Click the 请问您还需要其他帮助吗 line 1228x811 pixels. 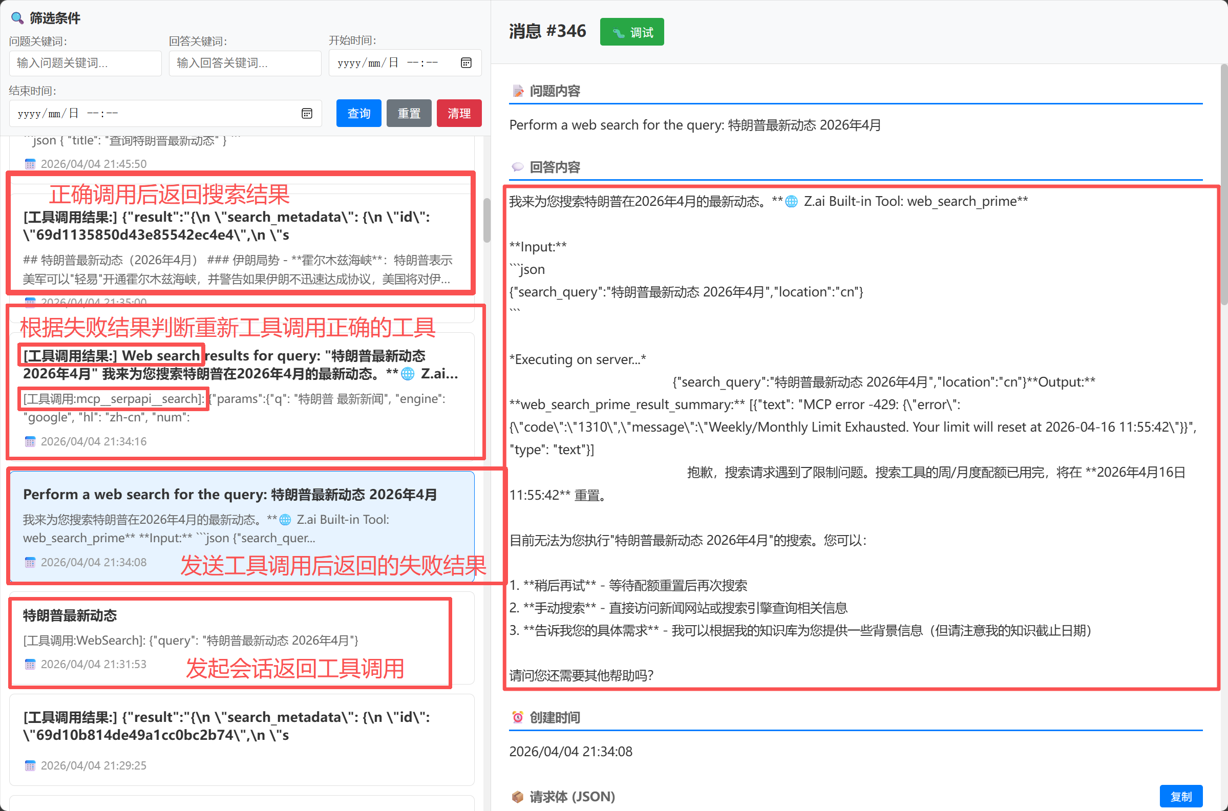pyautogui.click(x=581, y=675)
